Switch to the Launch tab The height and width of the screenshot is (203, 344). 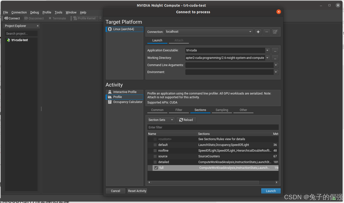[157, 40]
